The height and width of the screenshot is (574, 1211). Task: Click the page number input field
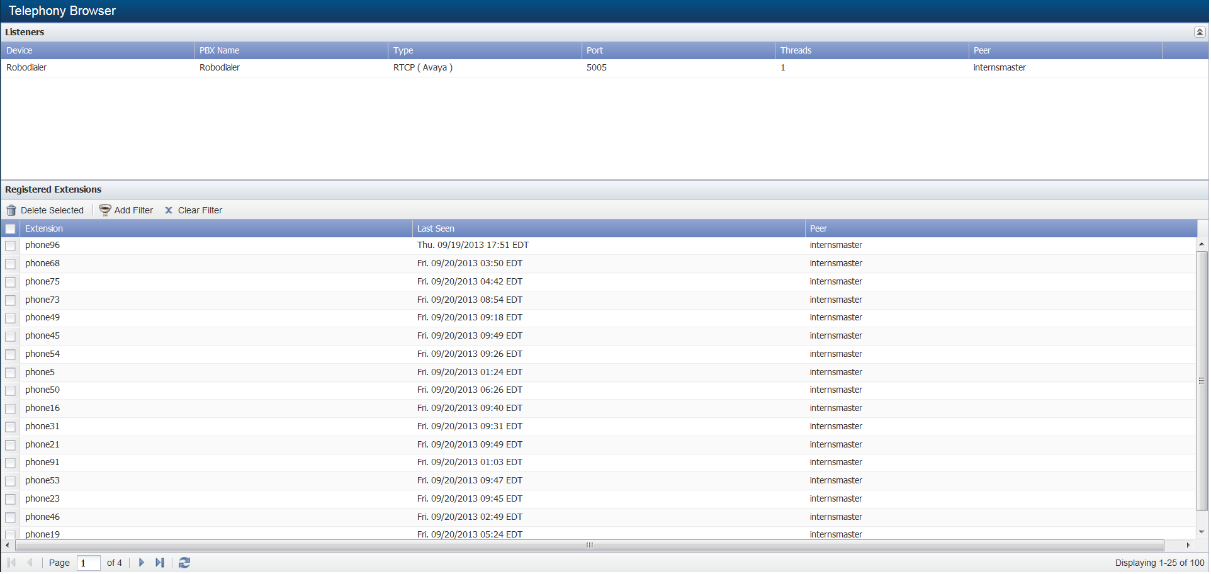pyautogui.click(x=88, y=563)
